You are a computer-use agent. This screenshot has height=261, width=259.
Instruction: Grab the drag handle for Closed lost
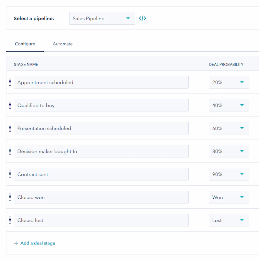pos(10,220)
